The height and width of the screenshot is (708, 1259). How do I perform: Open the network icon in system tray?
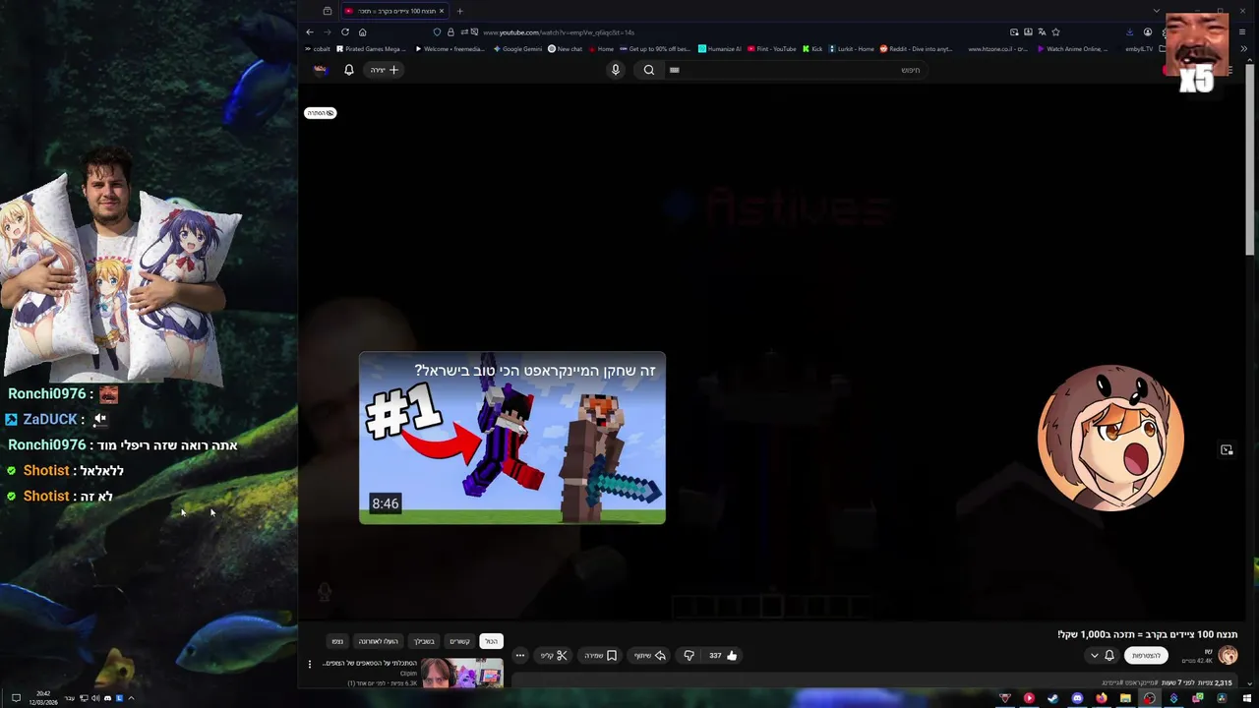[x=84, y=698]
